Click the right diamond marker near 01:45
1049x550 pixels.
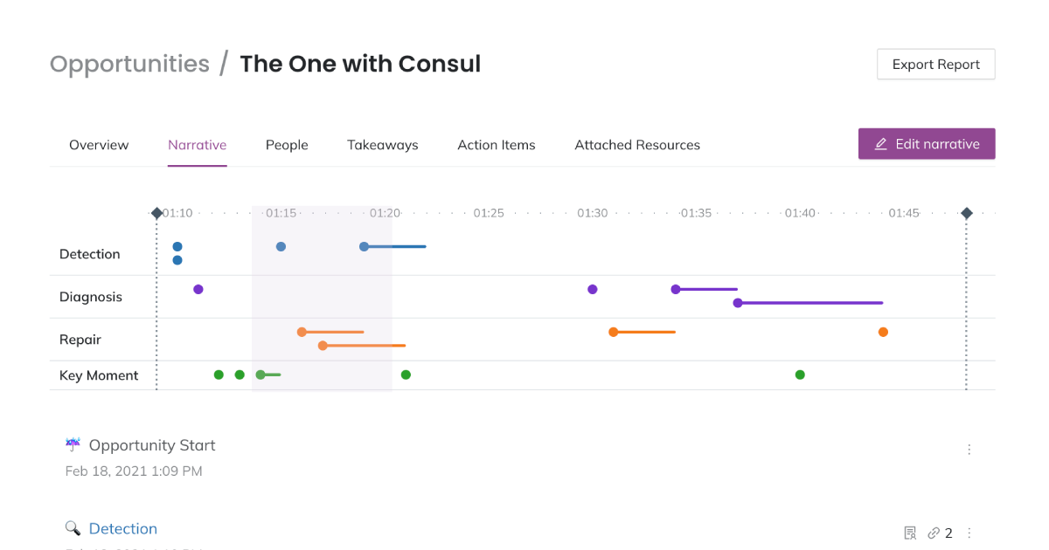(x=966, y=211)
